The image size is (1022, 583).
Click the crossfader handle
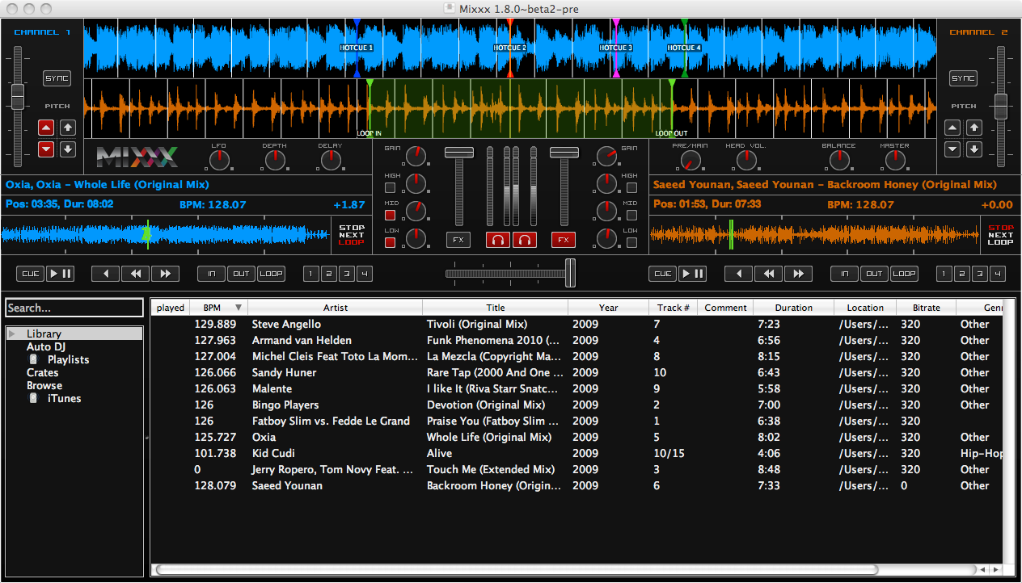tap(570, 273)
